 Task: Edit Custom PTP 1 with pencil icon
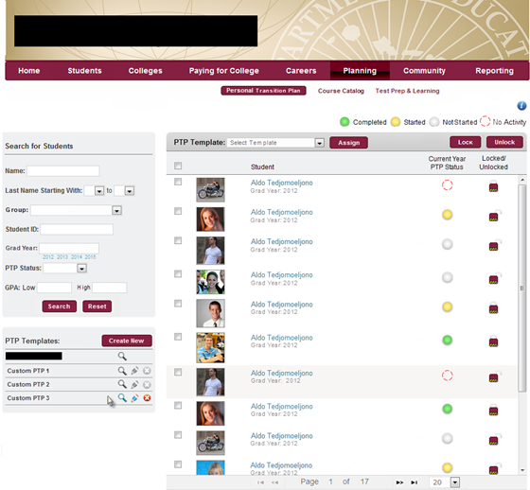pyautogui.click(x=134, y=371)
